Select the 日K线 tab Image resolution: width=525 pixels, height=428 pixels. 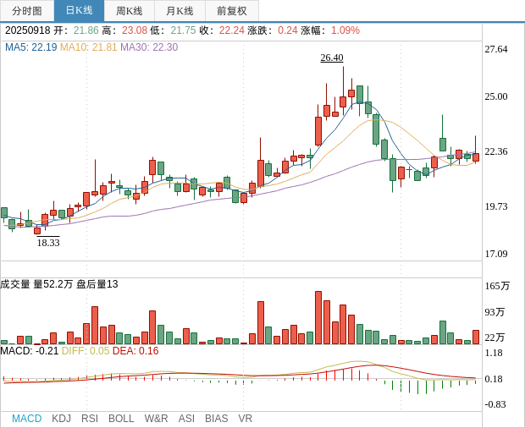[79, 11]
